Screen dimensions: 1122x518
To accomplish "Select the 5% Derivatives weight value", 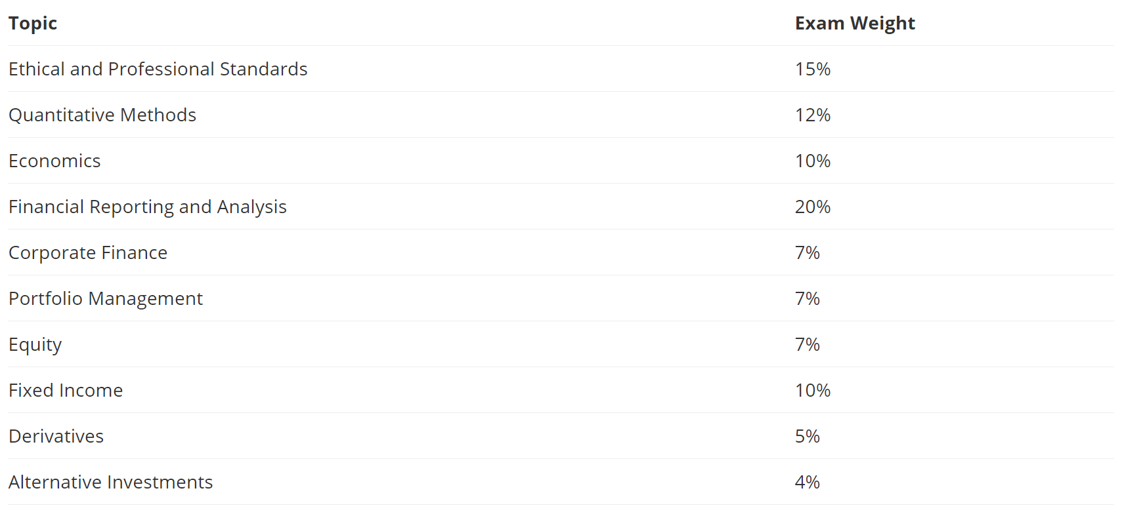I will (807, 437).
